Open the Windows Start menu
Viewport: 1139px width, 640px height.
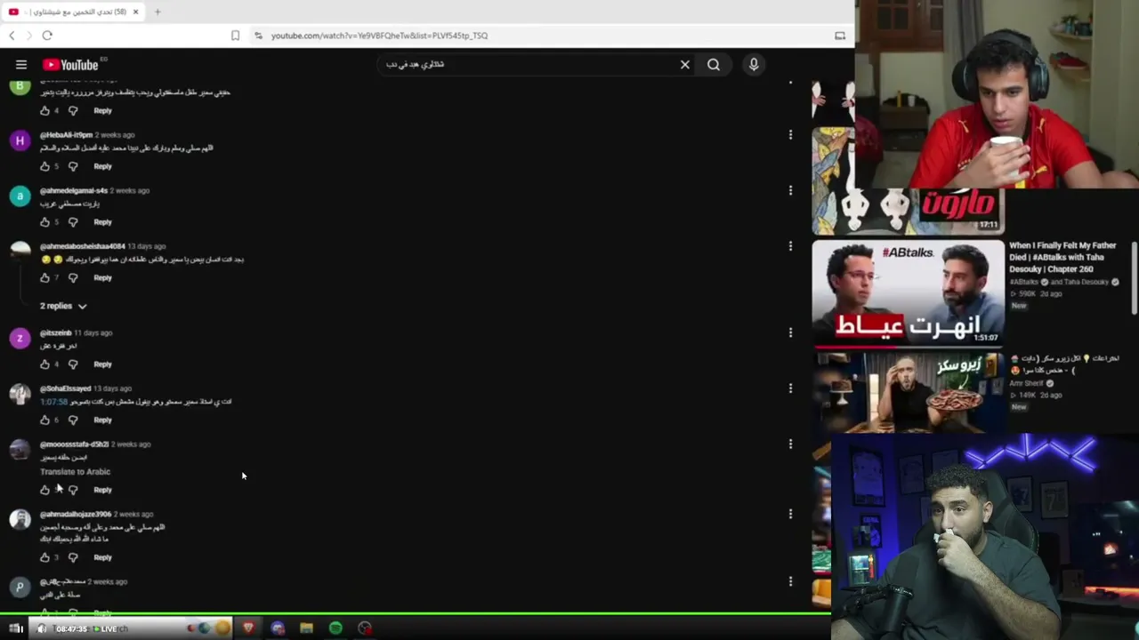point(16,628)
